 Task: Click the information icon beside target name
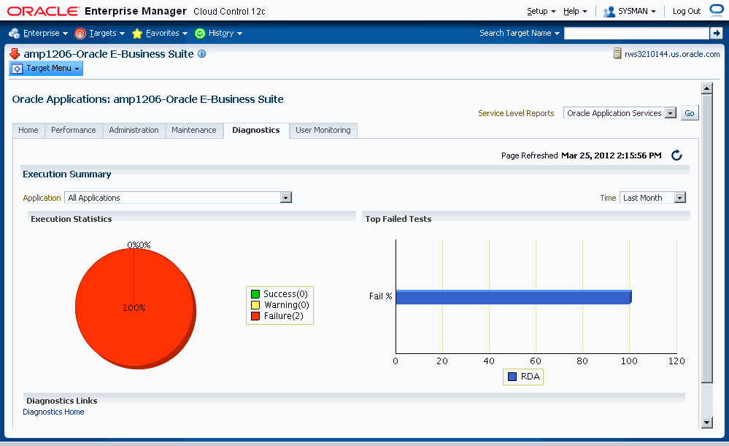coord(202,53)
